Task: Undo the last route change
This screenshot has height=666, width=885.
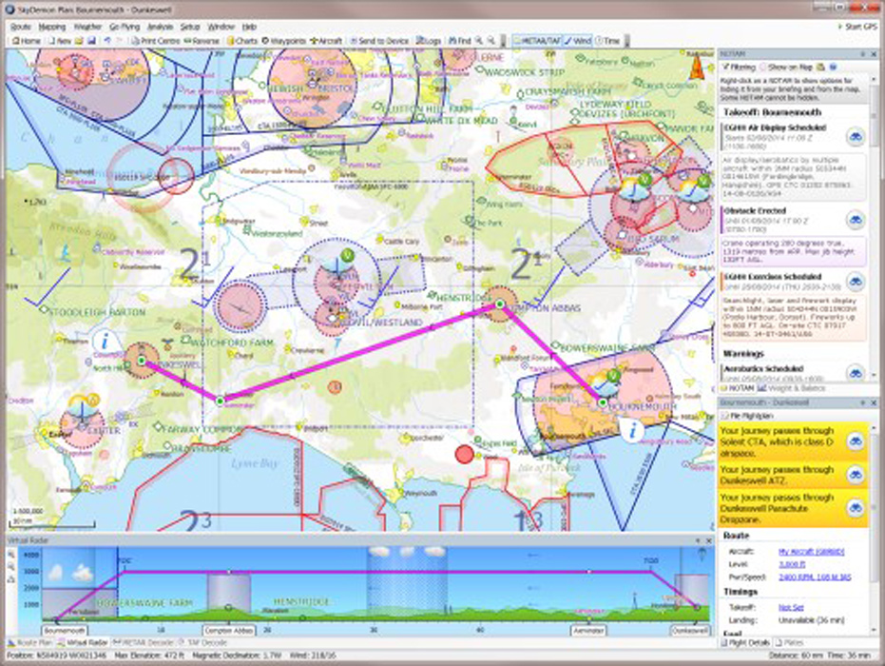Action: [107, 41]
